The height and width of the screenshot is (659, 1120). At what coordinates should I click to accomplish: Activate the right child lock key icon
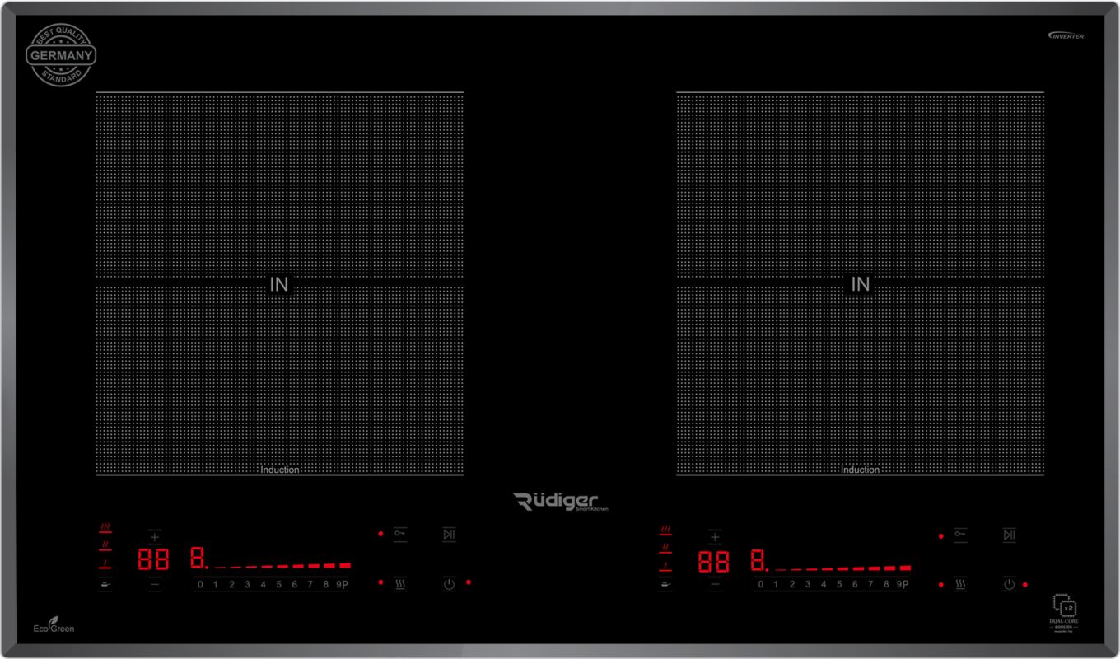[960, 535]
